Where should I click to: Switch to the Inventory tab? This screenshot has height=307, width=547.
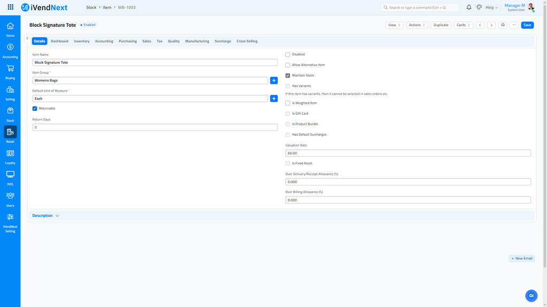(82, 41)
